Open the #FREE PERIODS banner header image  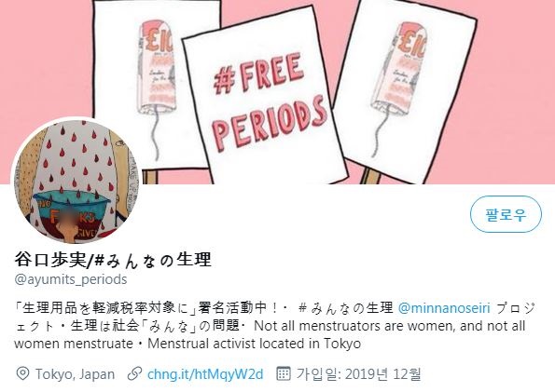[x=278, y=92]
